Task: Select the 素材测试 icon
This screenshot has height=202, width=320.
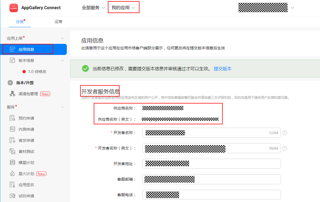Action: [12, 151]
